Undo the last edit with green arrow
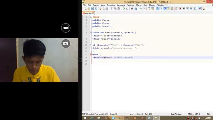Image resolution: width=213 pixels, height=120 pixels. click(x=123, y=9)
